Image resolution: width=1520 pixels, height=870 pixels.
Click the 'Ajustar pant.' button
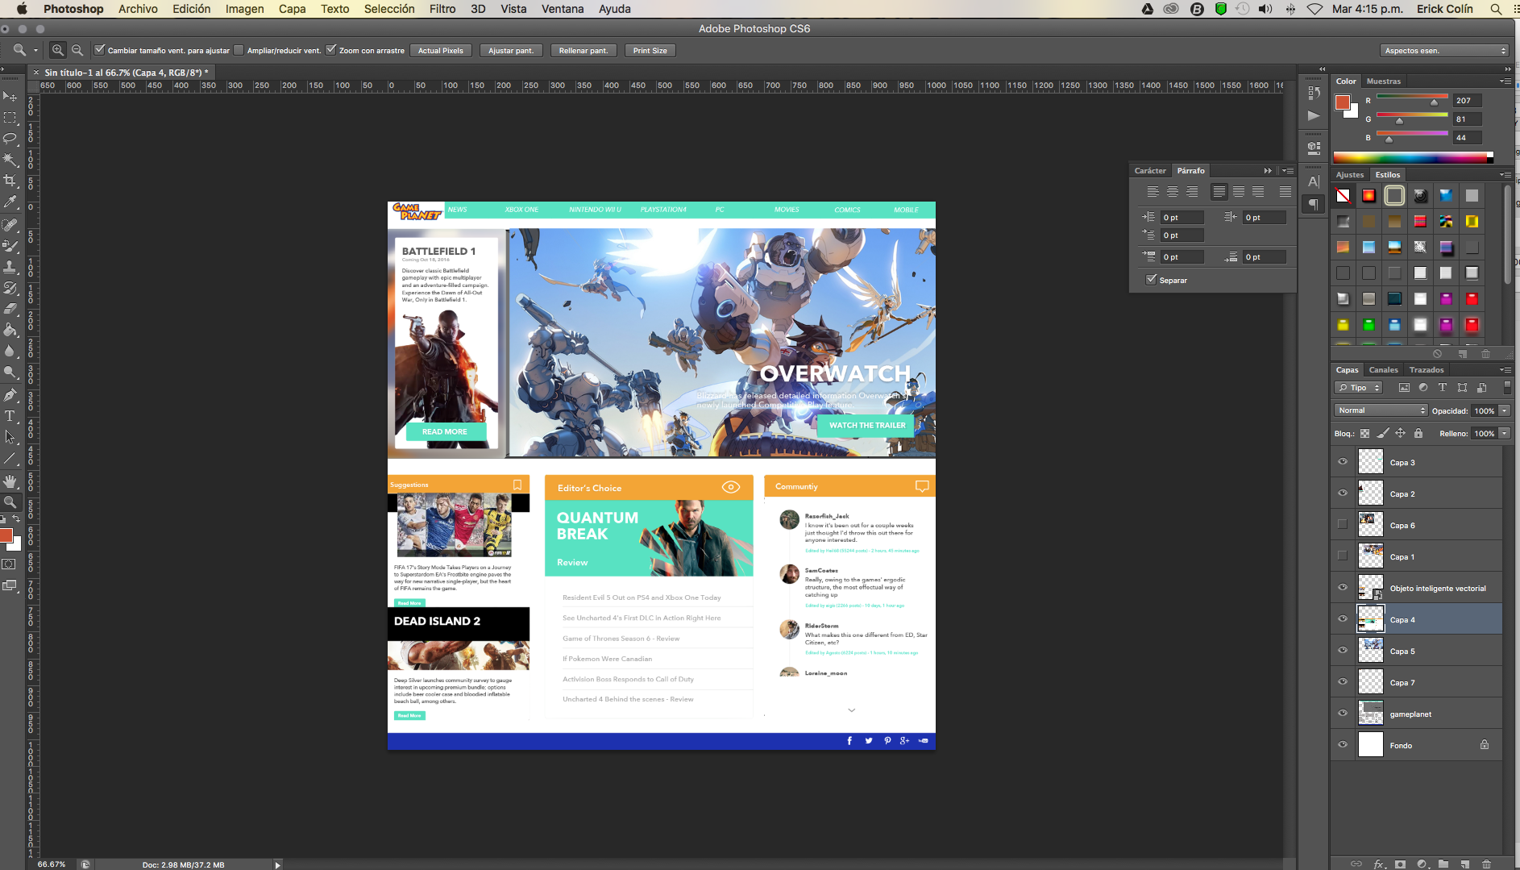(x=511, y=51)
